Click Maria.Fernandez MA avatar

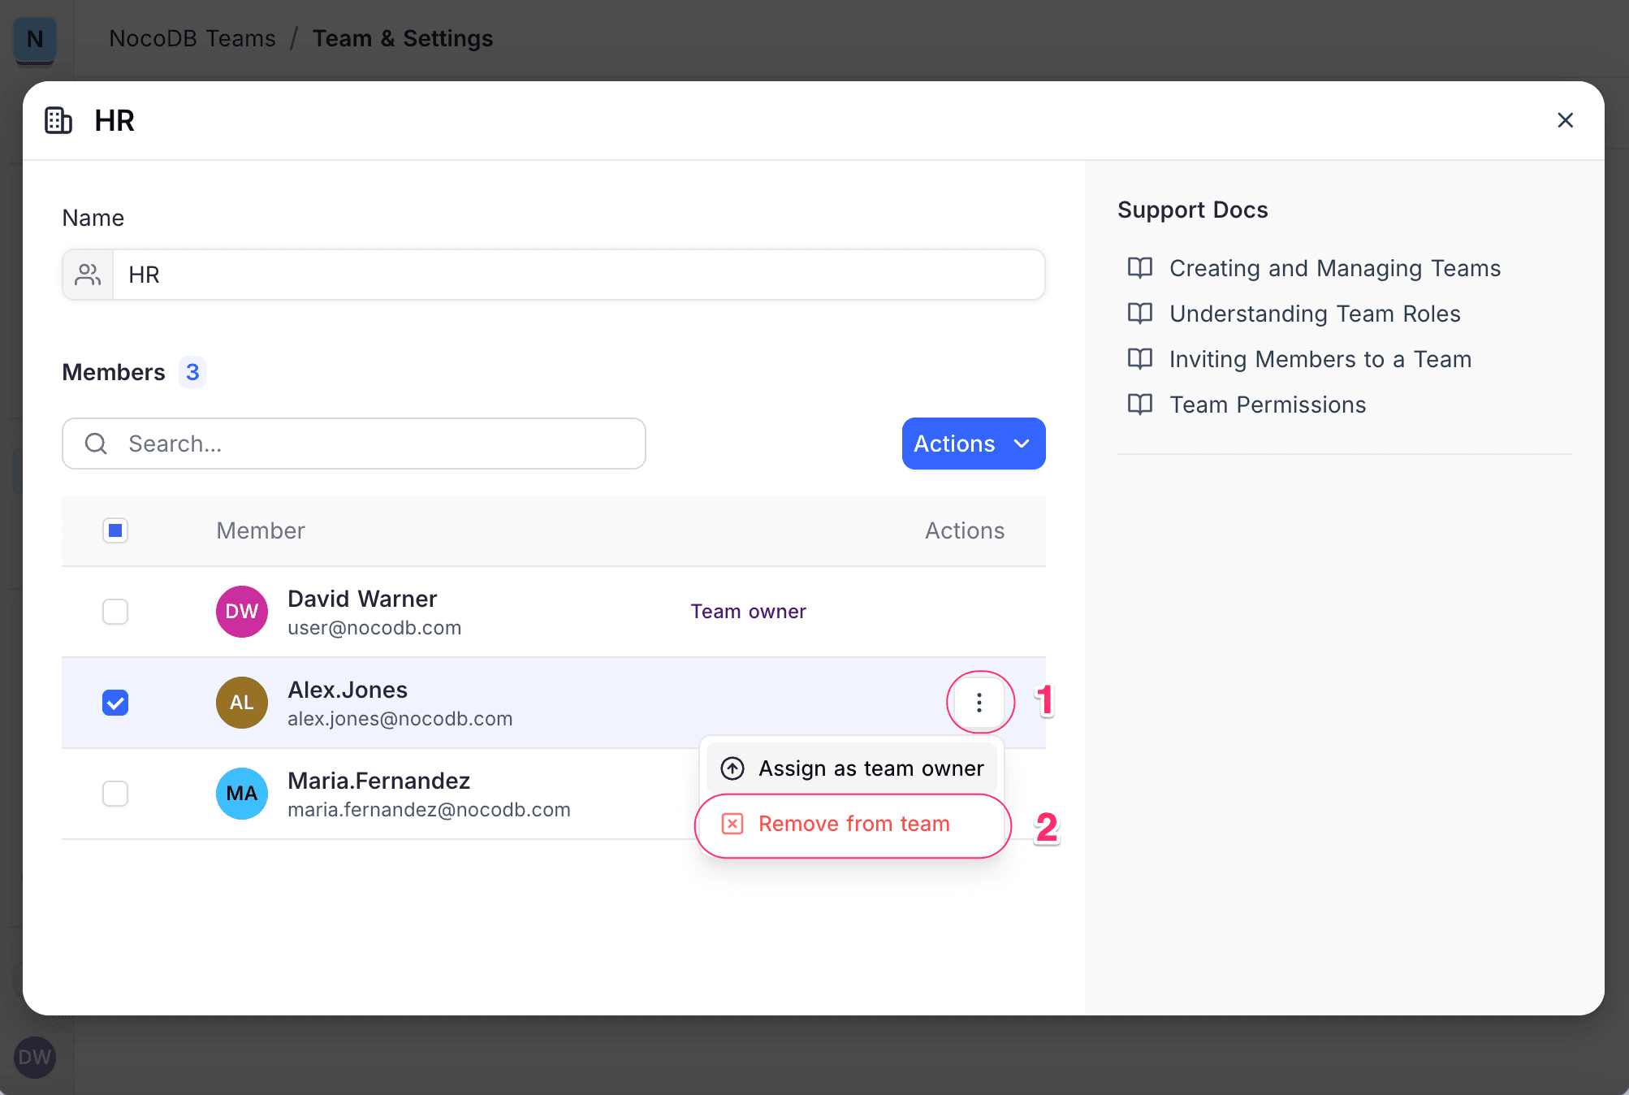tap(241, 794)
